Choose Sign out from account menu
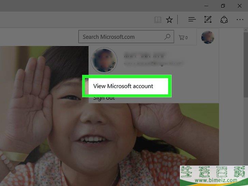Screen dimensions: 248x186 (x=104, y=98)
